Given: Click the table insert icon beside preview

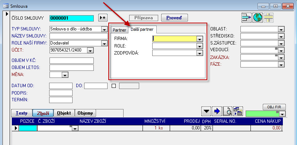Looking at the screenshot, I should (238, 111).
